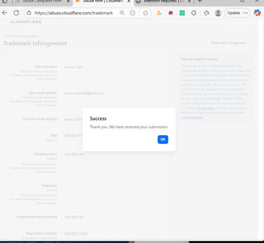The height and width of the screenshot is (243, 264).
Task: Click the Trademark Infringement page heading
Action: click(x=35, y=43)
